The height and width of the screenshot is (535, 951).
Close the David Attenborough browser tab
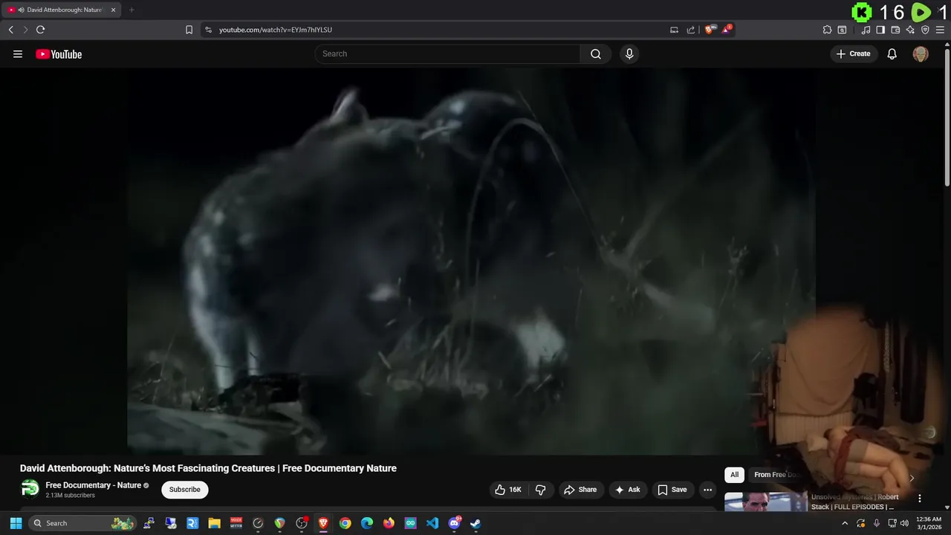coord(113,10)
